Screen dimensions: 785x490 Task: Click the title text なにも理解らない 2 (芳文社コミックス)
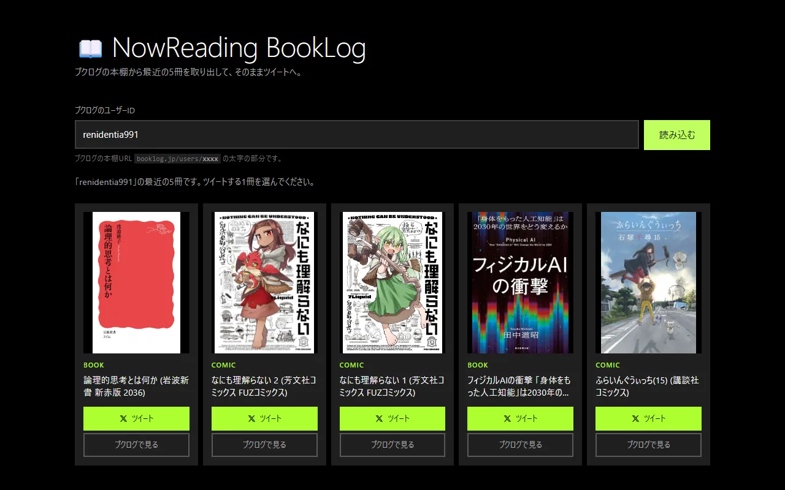[x=264, y=386]
